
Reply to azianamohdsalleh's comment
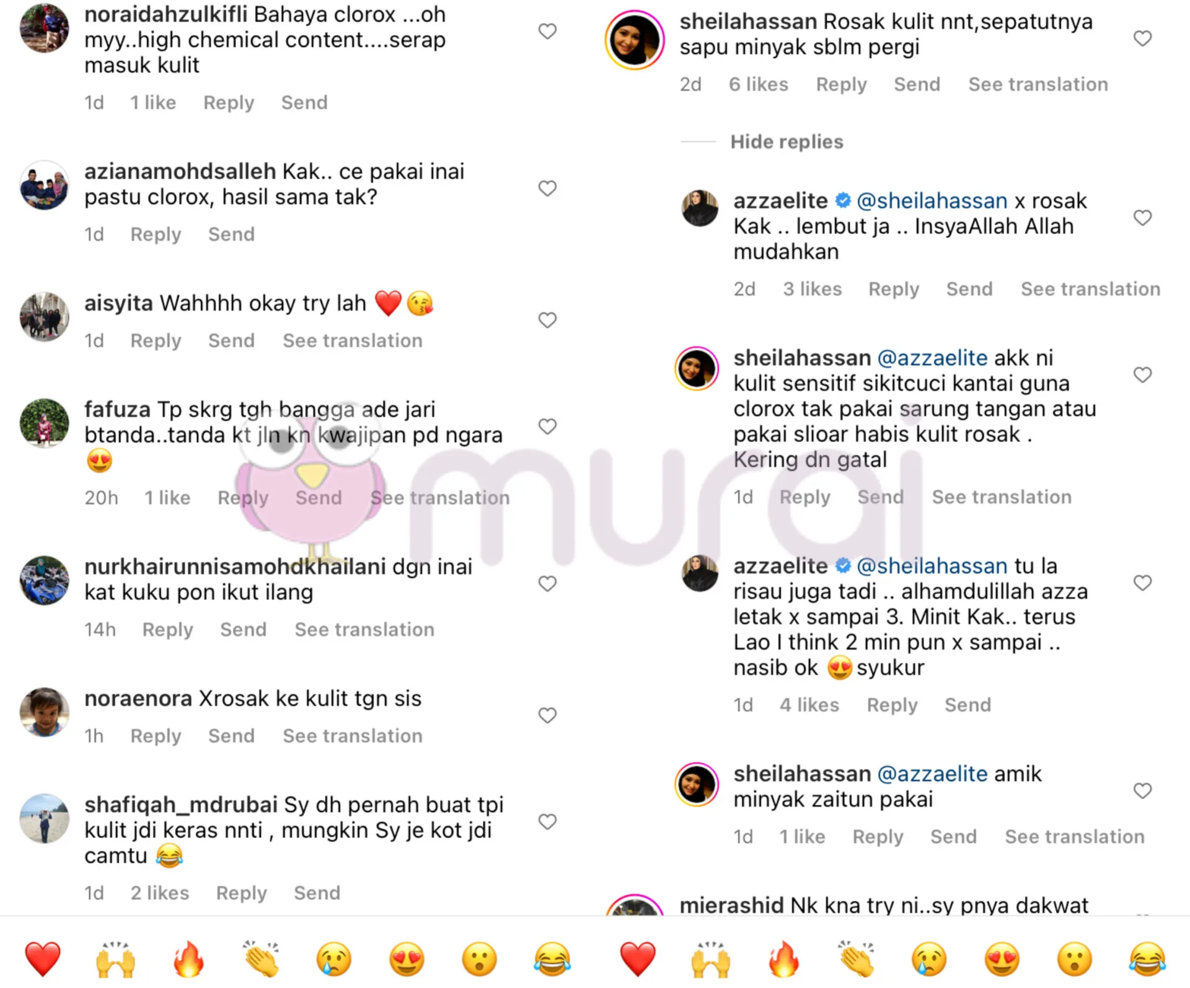[156, 234]
